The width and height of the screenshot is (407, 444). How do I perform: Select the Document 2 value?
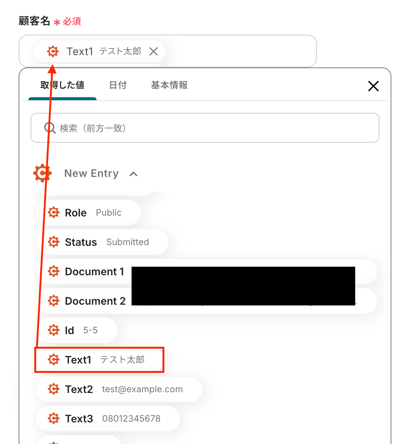[206, 301]
